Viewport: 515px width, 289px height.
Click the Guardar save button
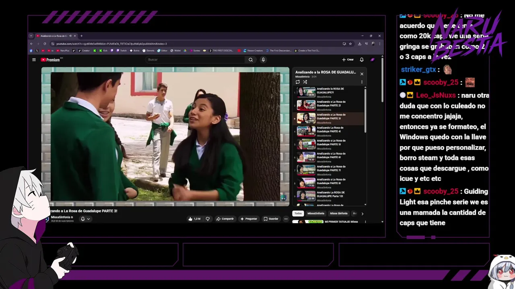271,219
